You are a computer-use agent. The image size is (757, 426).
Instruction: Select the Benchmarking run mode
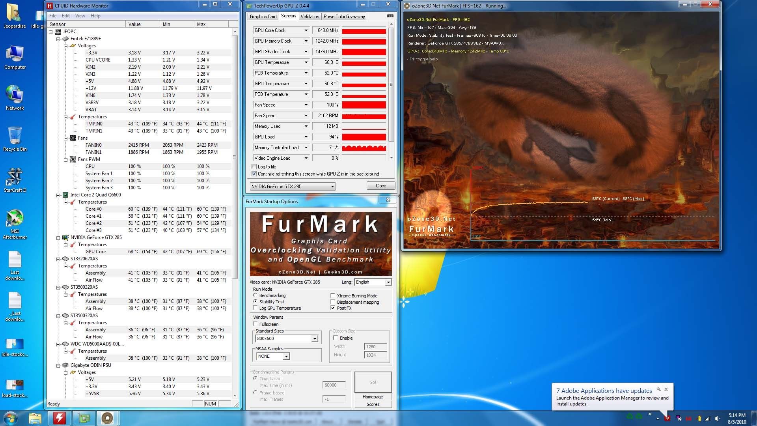pos(255,295)
